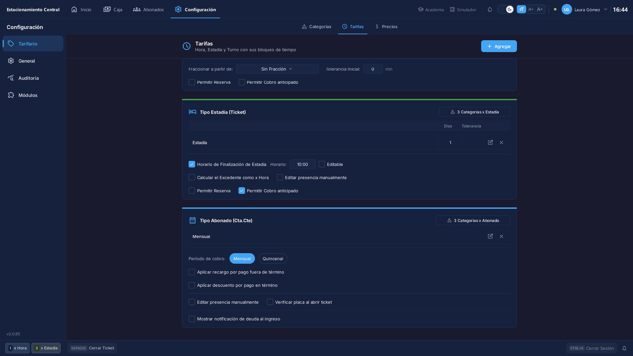
Task: Select the medium A+ text size
Action: [x=531, y=9]
